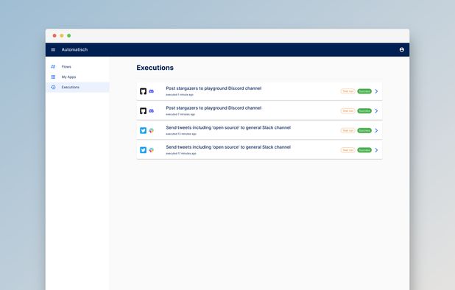
Task: Expand second stargazers execution chevron
Action: pyautogui.click(x=376, y=111)
